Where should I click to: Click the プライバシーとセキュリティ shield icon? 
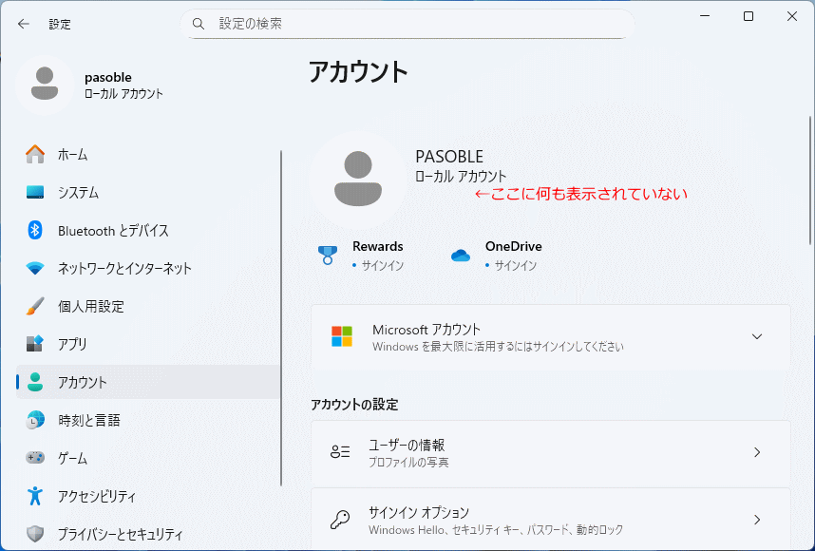[x=35, y=534]
